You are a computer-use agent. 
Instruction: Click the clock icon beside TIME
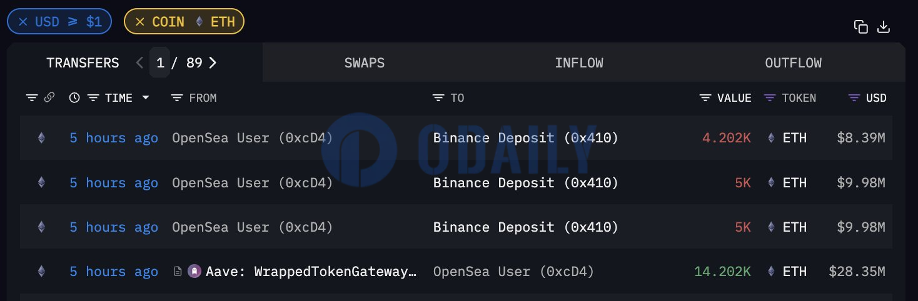pyautogui.click(x=74, y=97)
